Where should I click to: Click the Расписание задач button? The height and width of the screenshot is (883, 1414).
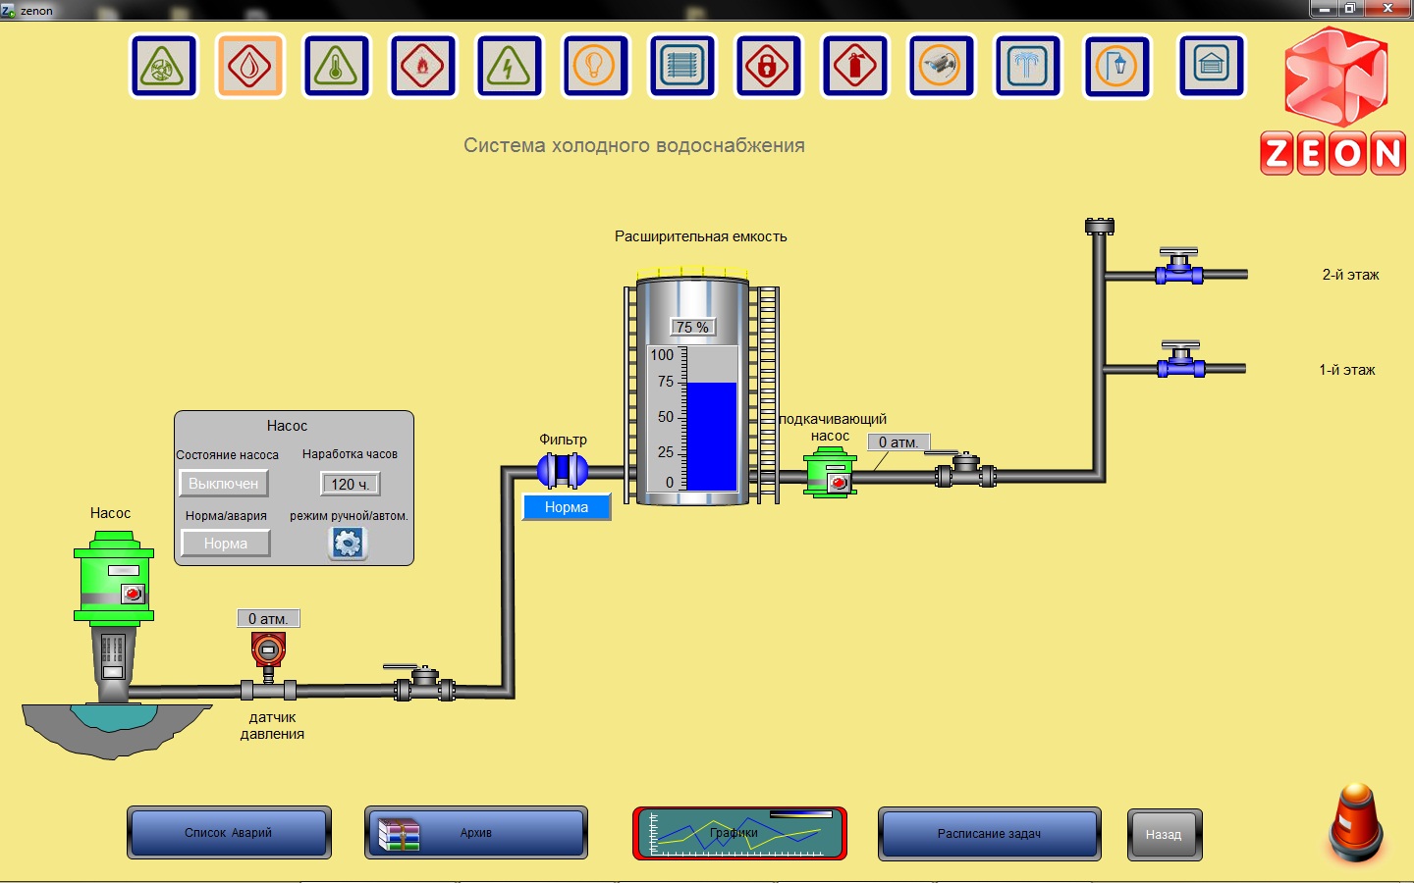pyautogui.click(x=989, y=834)
